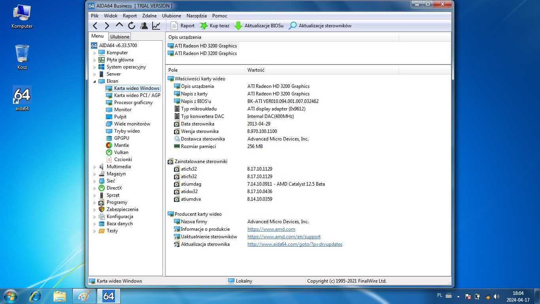Image resolution: width=540 pixels, height=304 pixels.
Task: Select Wiele monitorów in the tree
Action: tap(132, 124)
